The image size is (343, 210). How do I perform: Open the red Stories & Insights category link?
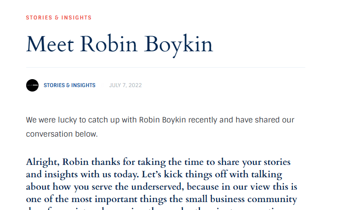click(58, 18)
